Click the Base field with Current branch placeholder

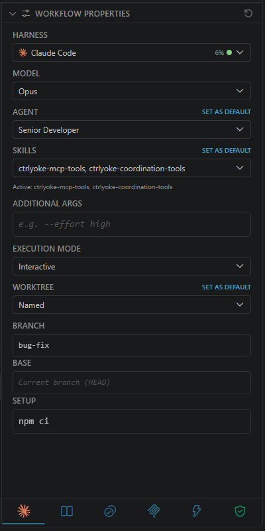click(x=132, y=382)
